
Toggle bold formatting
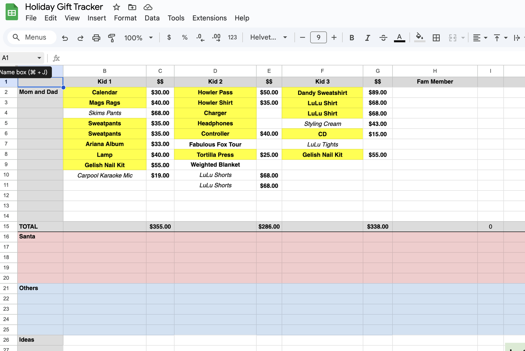(x=352, y=38)
